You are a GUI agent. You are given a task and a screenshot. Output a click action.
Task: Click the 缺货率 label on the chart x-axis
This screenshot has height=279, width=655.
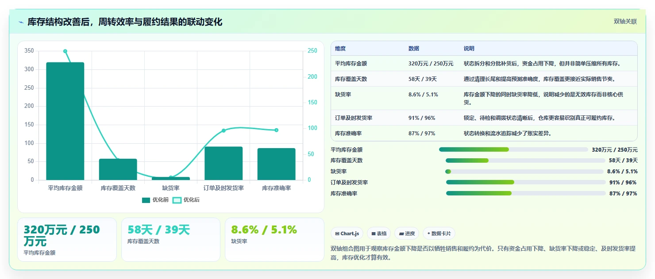[171, 188]
